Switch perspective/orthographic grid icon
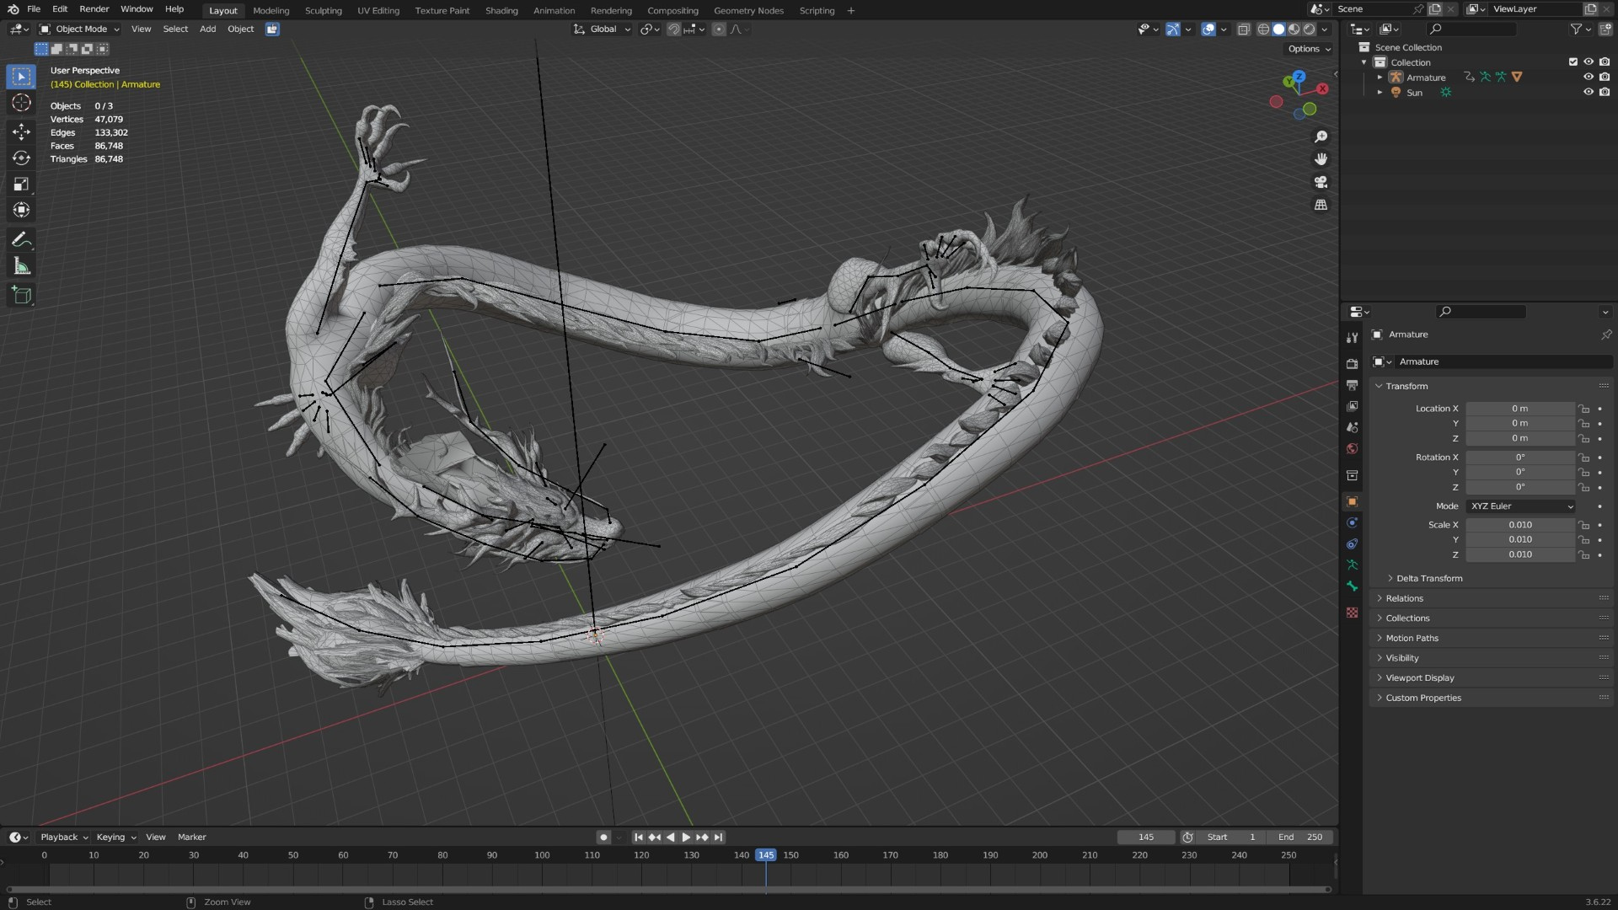 pyautogui.click(x=1321, y=205)
